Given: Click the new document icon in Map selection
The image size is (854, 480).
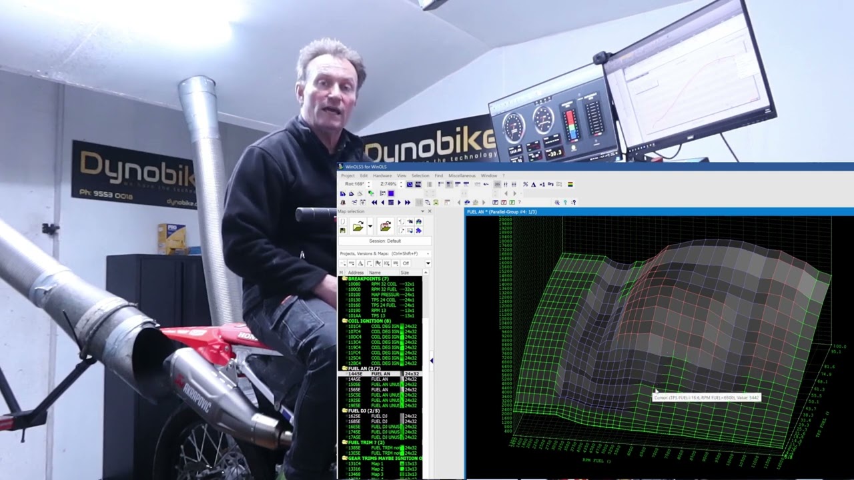Looking at the screenshot, I should click(x=342, y=221).
